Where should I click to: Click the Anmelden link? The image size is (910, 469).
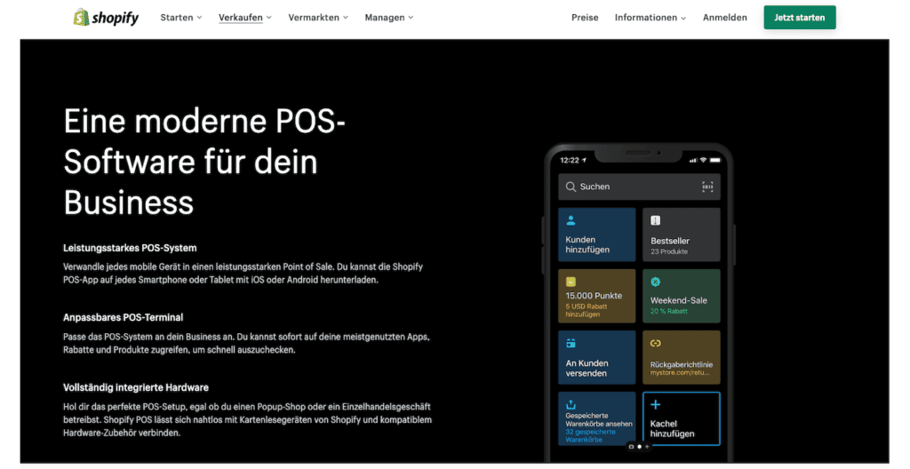pos(725,18)
